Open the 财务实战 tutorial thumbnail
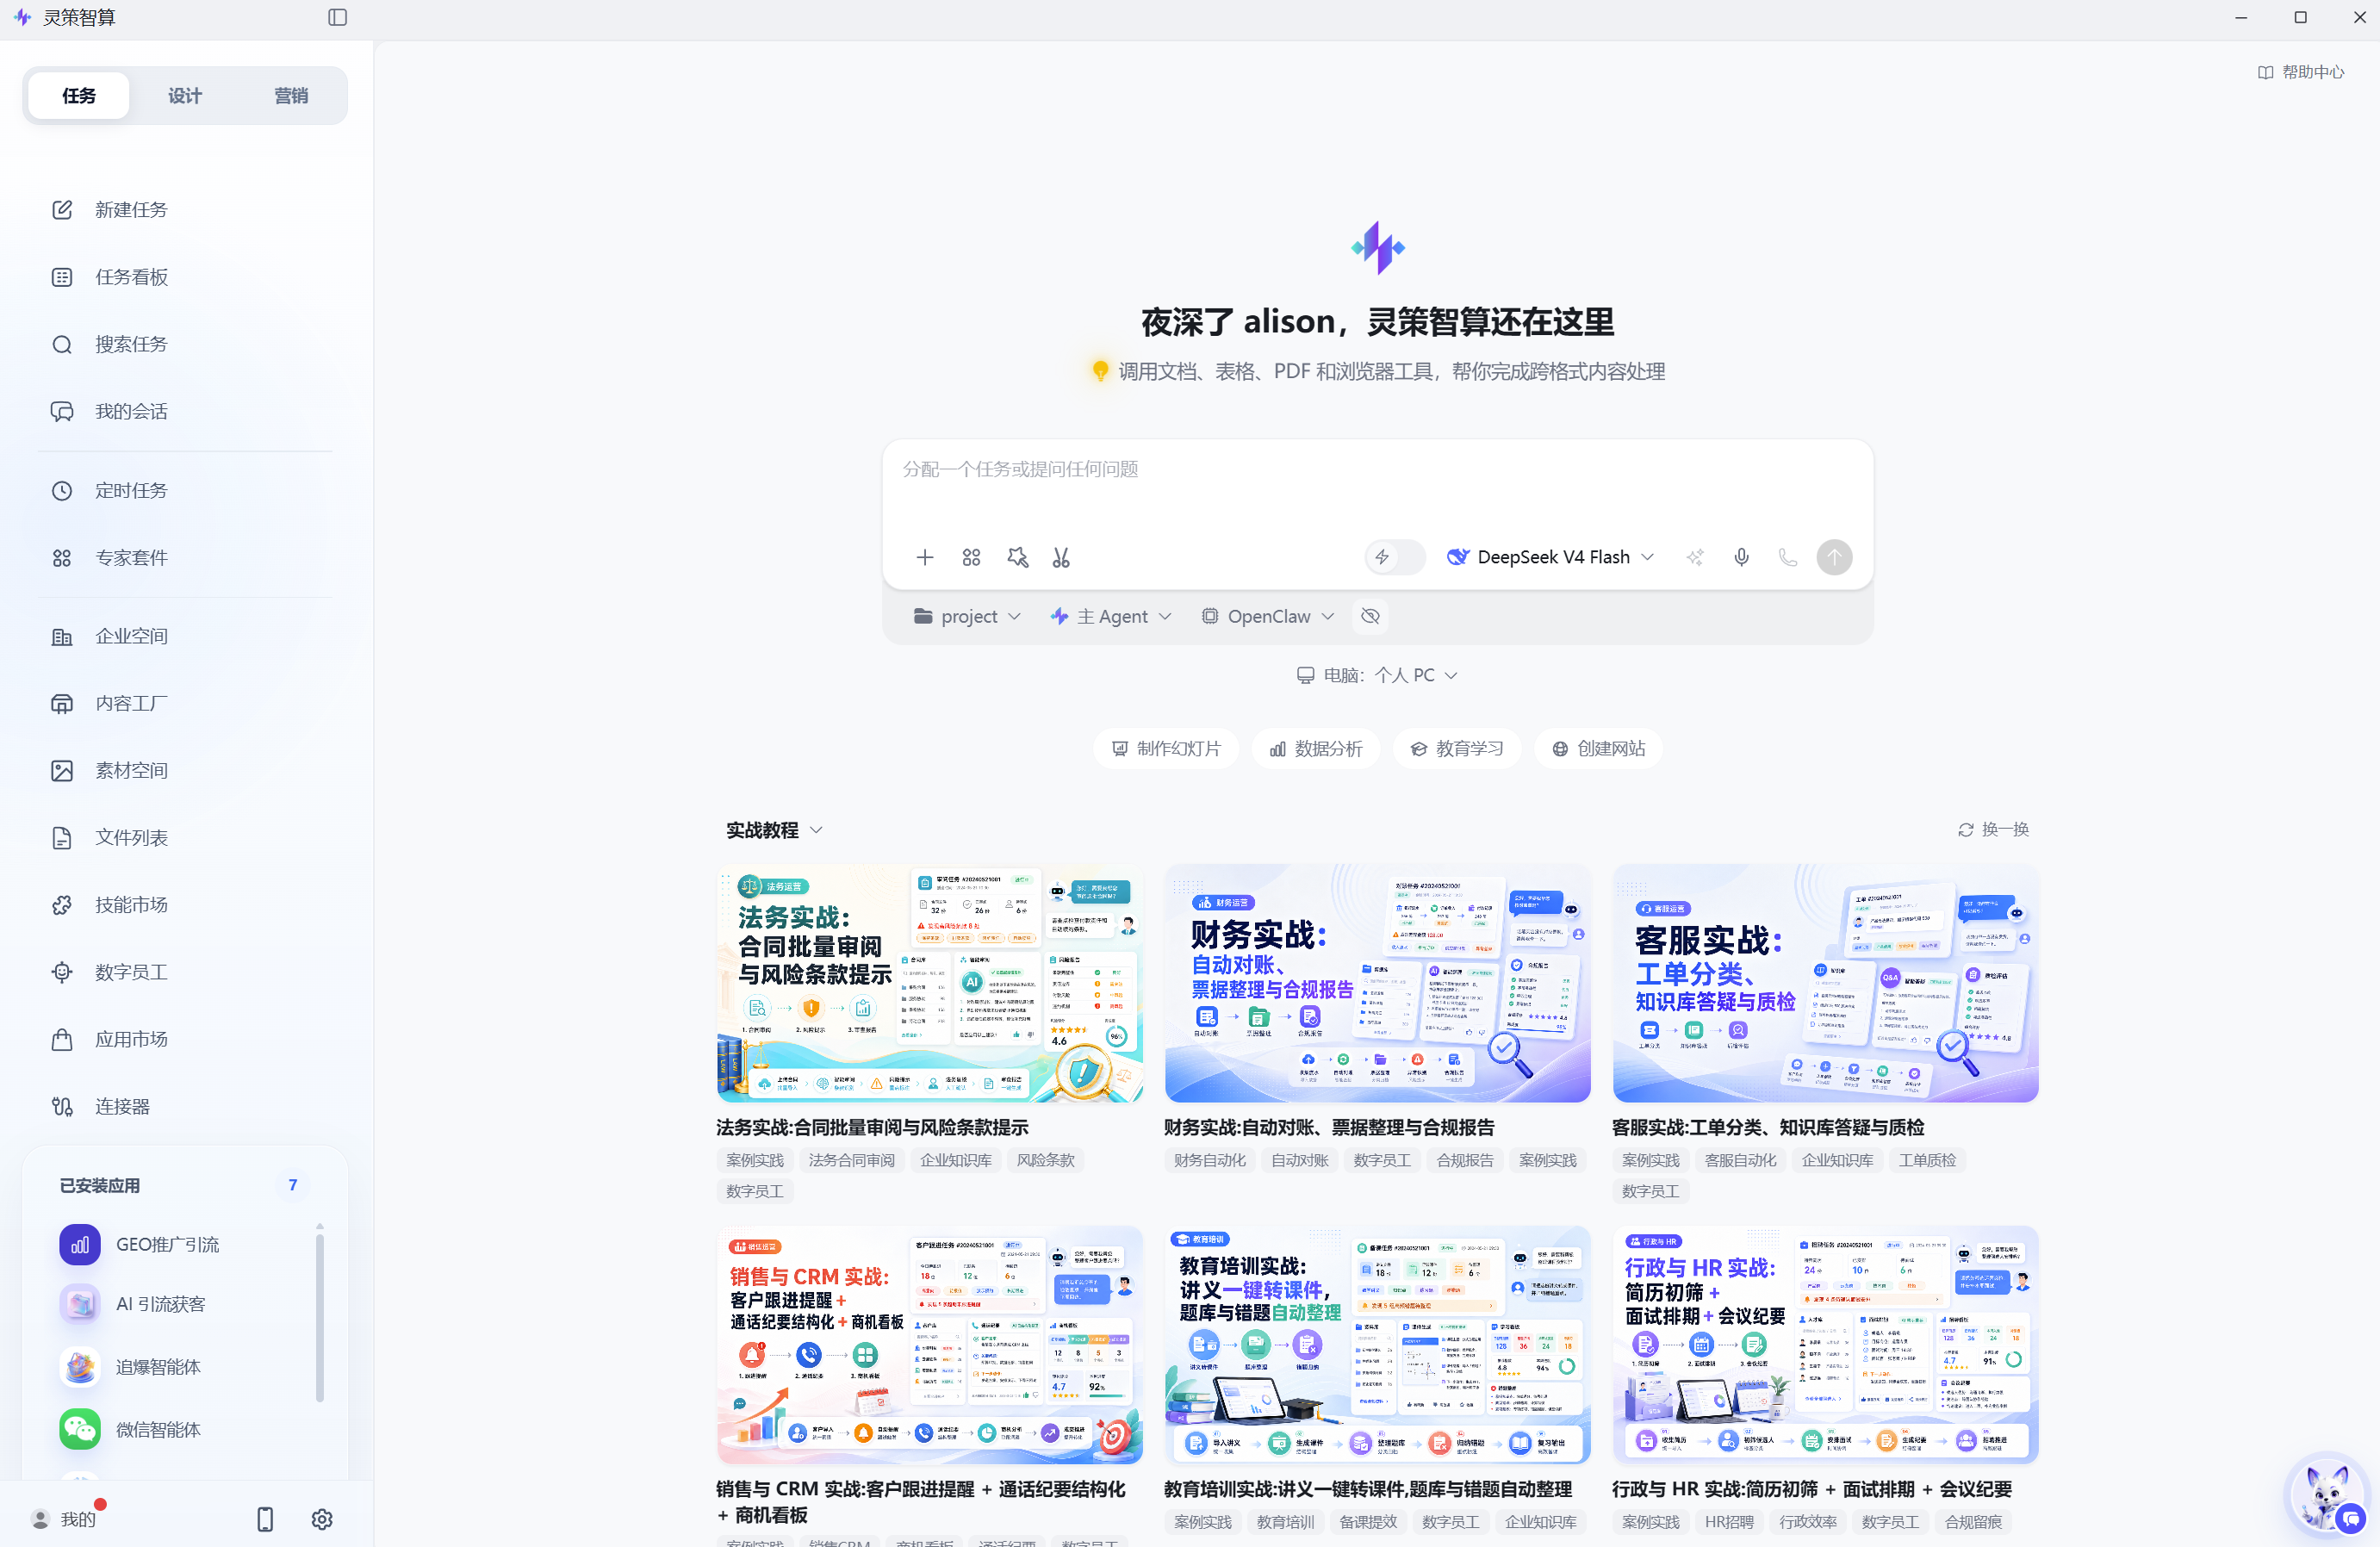The height and width of the screenshot is (1547, 2380). coord(1377,983)
